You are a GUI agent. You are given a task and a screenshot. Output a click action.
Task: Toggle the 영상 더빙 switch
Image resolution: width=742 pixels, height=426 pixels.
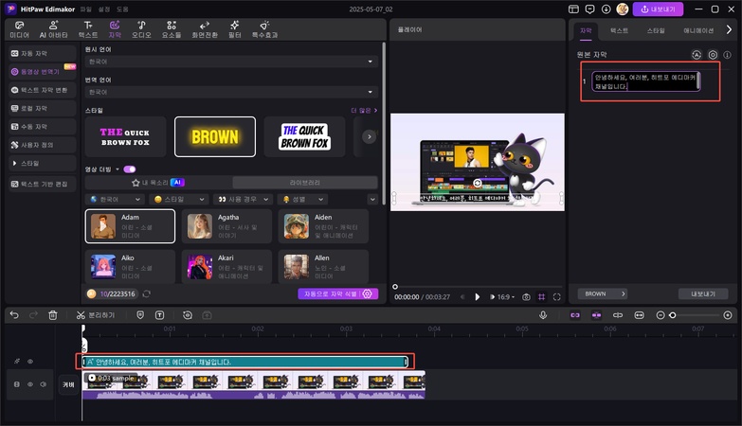(129, 169)
